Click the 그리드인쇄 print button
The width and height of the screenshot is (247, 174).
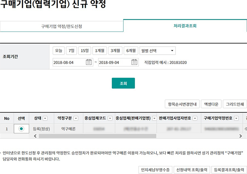(235, 104)
